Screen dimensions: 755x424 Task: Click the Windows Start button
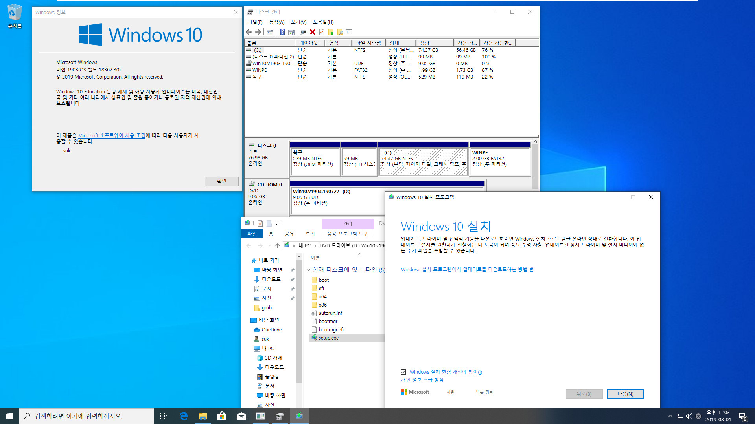pyautogui.click(x=9, y=416)
